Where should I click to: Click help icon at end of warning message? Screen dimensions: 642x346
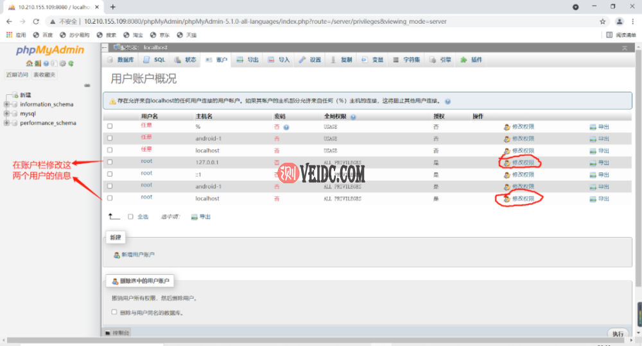click(448, 101)
